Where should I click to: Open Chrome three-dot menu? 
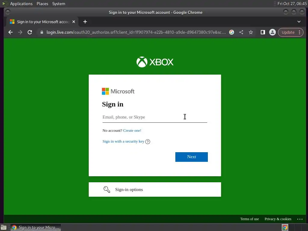tap(300, 32)
